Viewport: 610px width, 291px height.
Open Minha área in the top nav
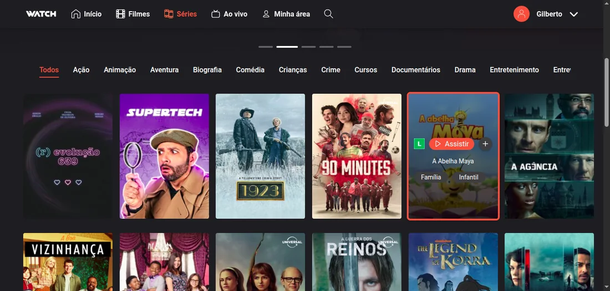coord(292,14)
